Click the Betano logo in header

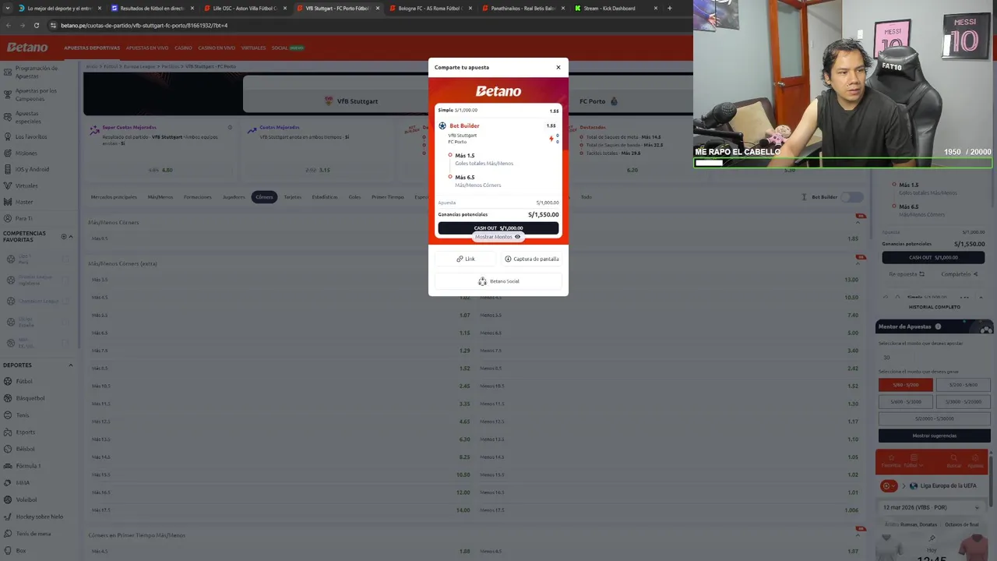pyautogui.click(x=27, y=48)
